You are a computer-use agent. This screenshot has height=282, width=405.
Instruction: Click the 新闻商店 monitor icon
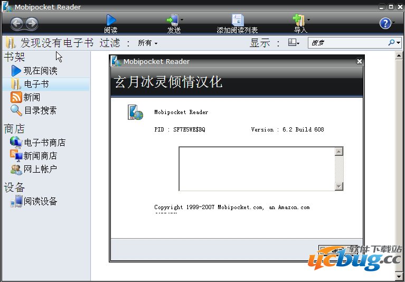[16, 156]
